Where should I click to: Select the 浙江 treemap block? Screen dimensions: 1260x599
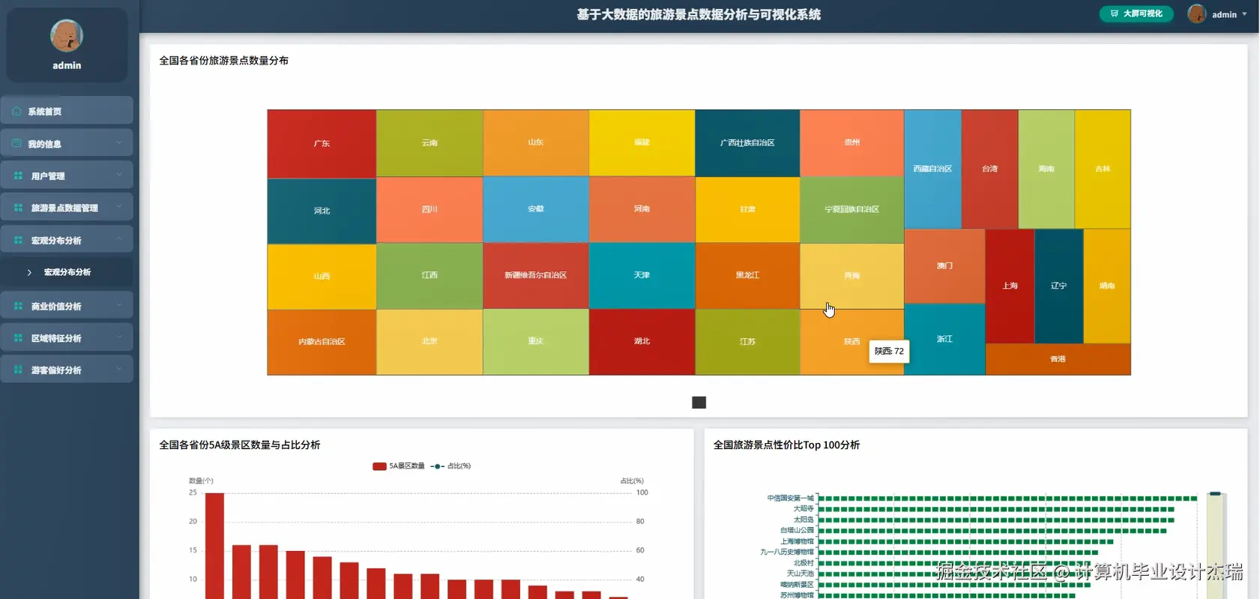coord(944,339)
